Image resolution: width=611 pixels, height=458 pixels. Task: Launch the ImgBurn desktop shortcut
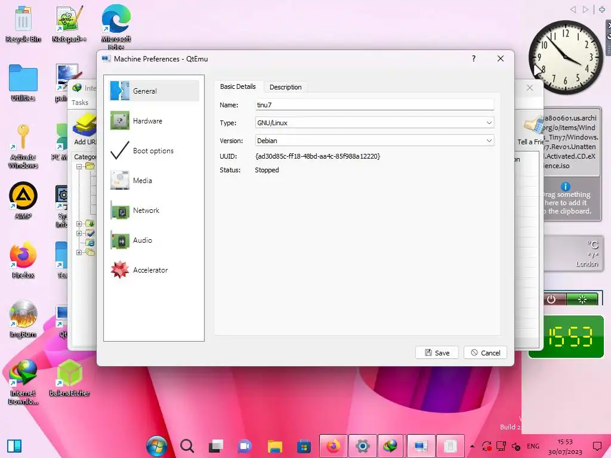tap(23, 319)
